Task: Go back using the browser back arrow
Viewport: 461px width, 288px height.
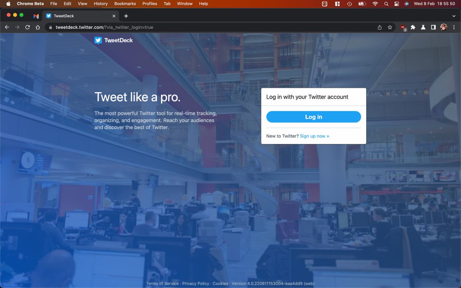Action: click(7, 27)
